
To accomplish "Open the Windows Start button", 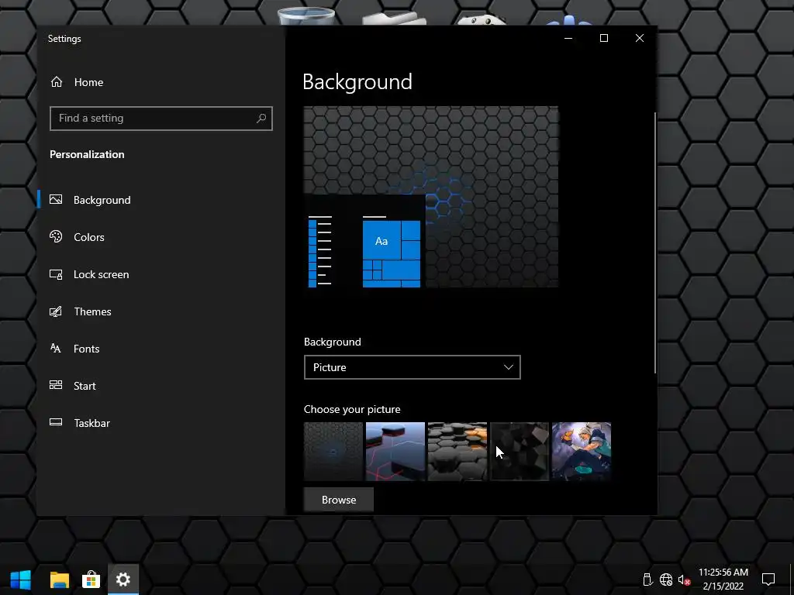I will click(x=21, y=580).
